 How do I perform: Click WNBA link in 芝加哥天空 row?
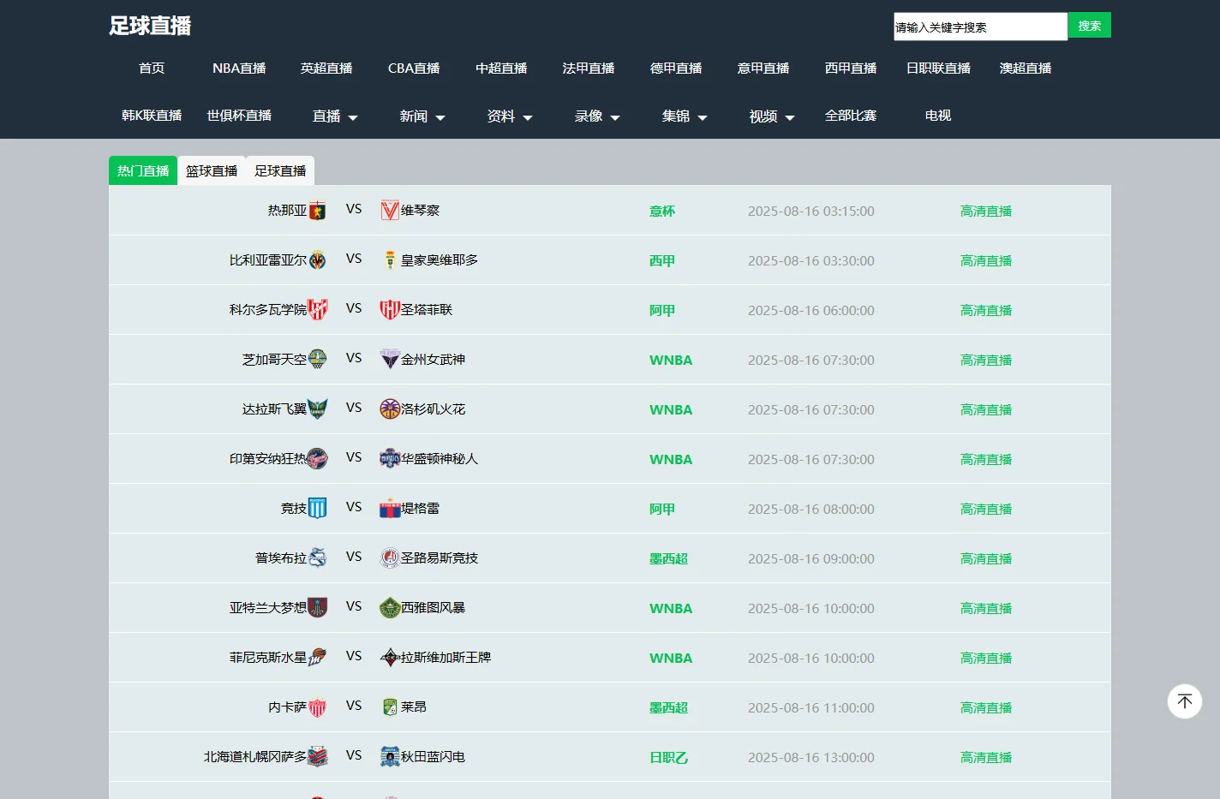tap(671, 360)
